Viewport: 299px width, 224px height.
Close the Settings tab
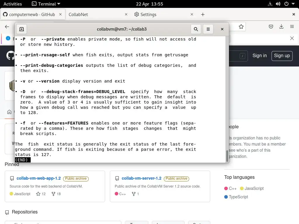click(192, 14)
